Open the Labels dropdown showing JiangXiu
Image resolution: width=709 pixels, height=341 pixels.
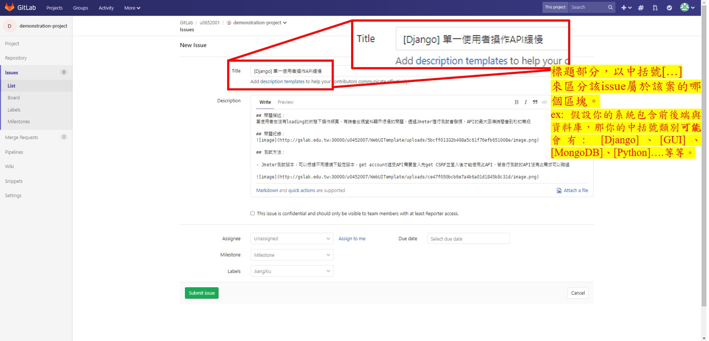click(292, 271)
